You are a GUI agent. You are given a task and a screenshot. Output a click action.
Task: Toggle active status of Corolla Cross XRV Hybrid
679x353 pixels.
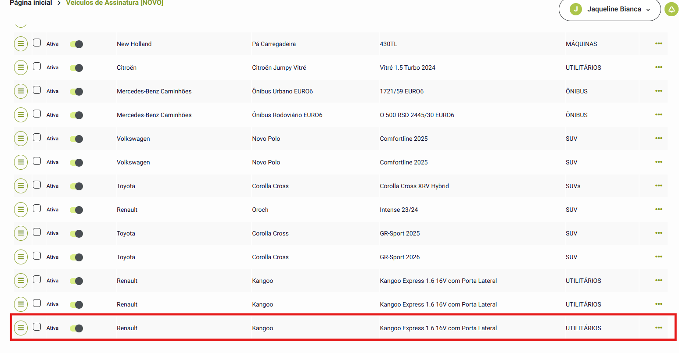pyautogui.click(x=76, y=186)
